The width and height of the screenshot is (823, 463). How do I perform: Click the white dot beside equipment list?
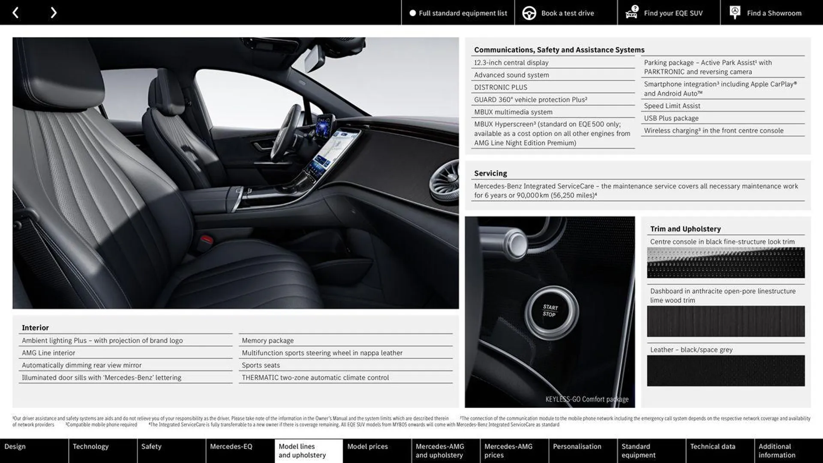pos(412,13)
